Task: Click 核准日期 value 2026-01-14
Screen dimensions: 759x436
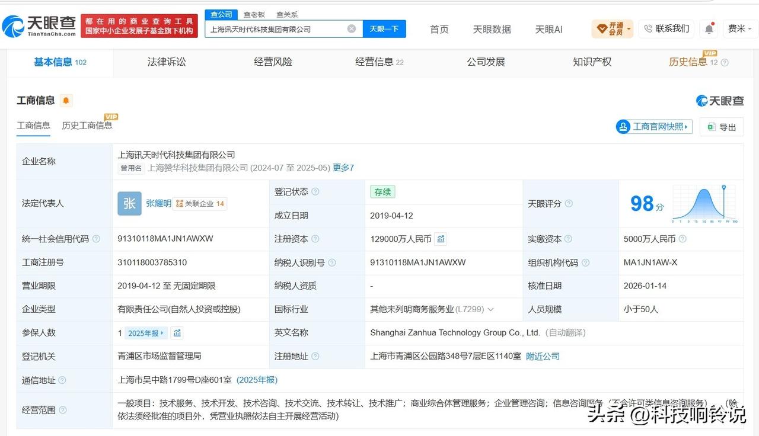Action: 645,286
